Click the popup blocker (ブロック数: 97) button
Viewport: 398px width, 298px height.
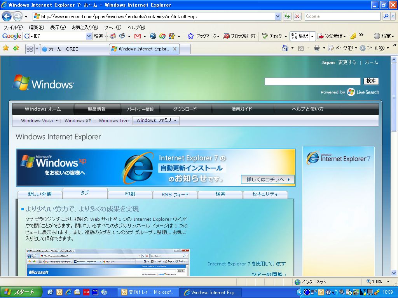239,36
